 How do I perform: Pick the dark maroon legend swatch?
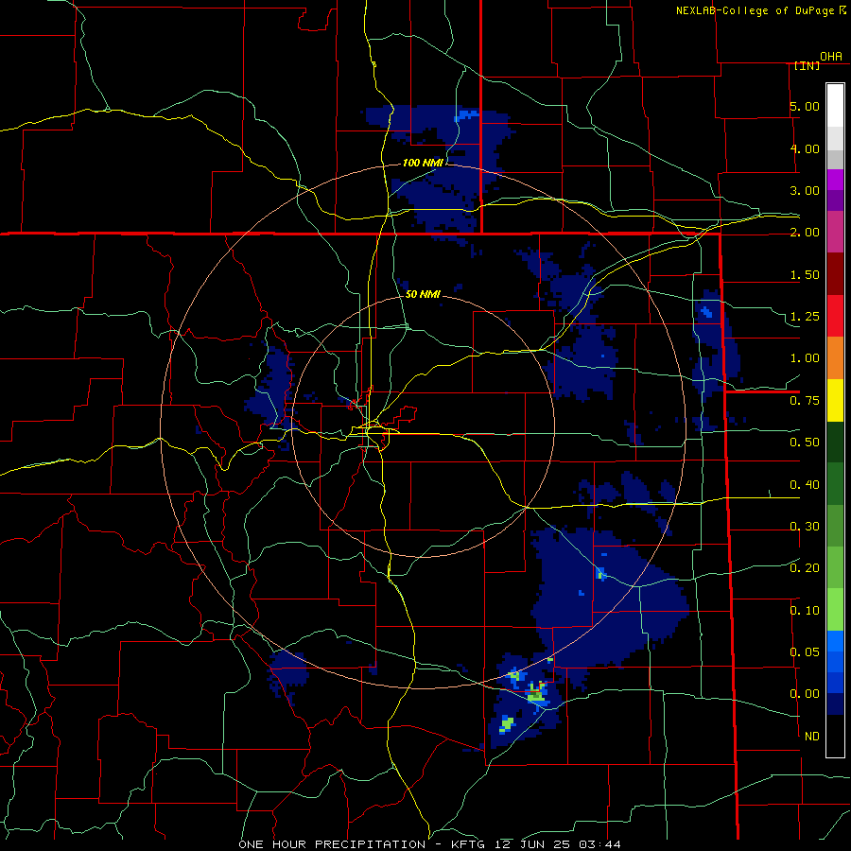(835, 274)
